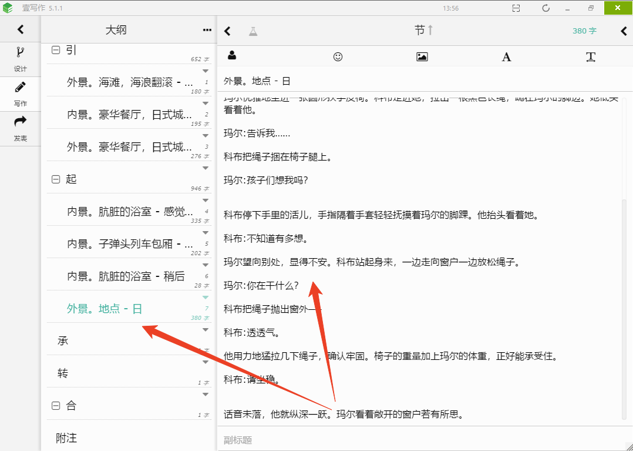Insert an image with picture icon

point(422,56)
